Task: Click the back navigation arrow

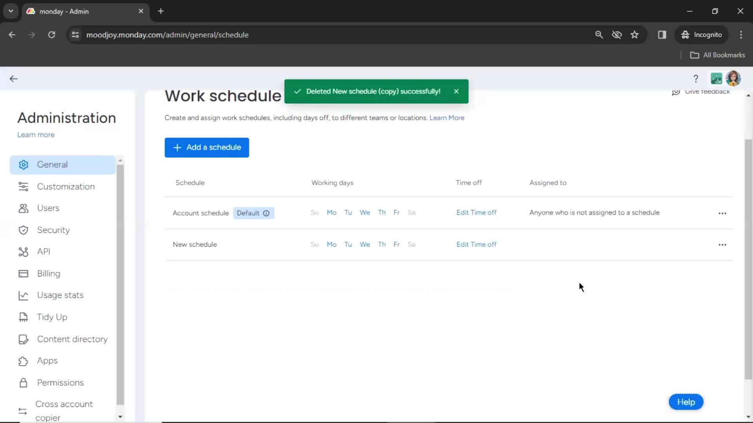Action: point(13,78)
